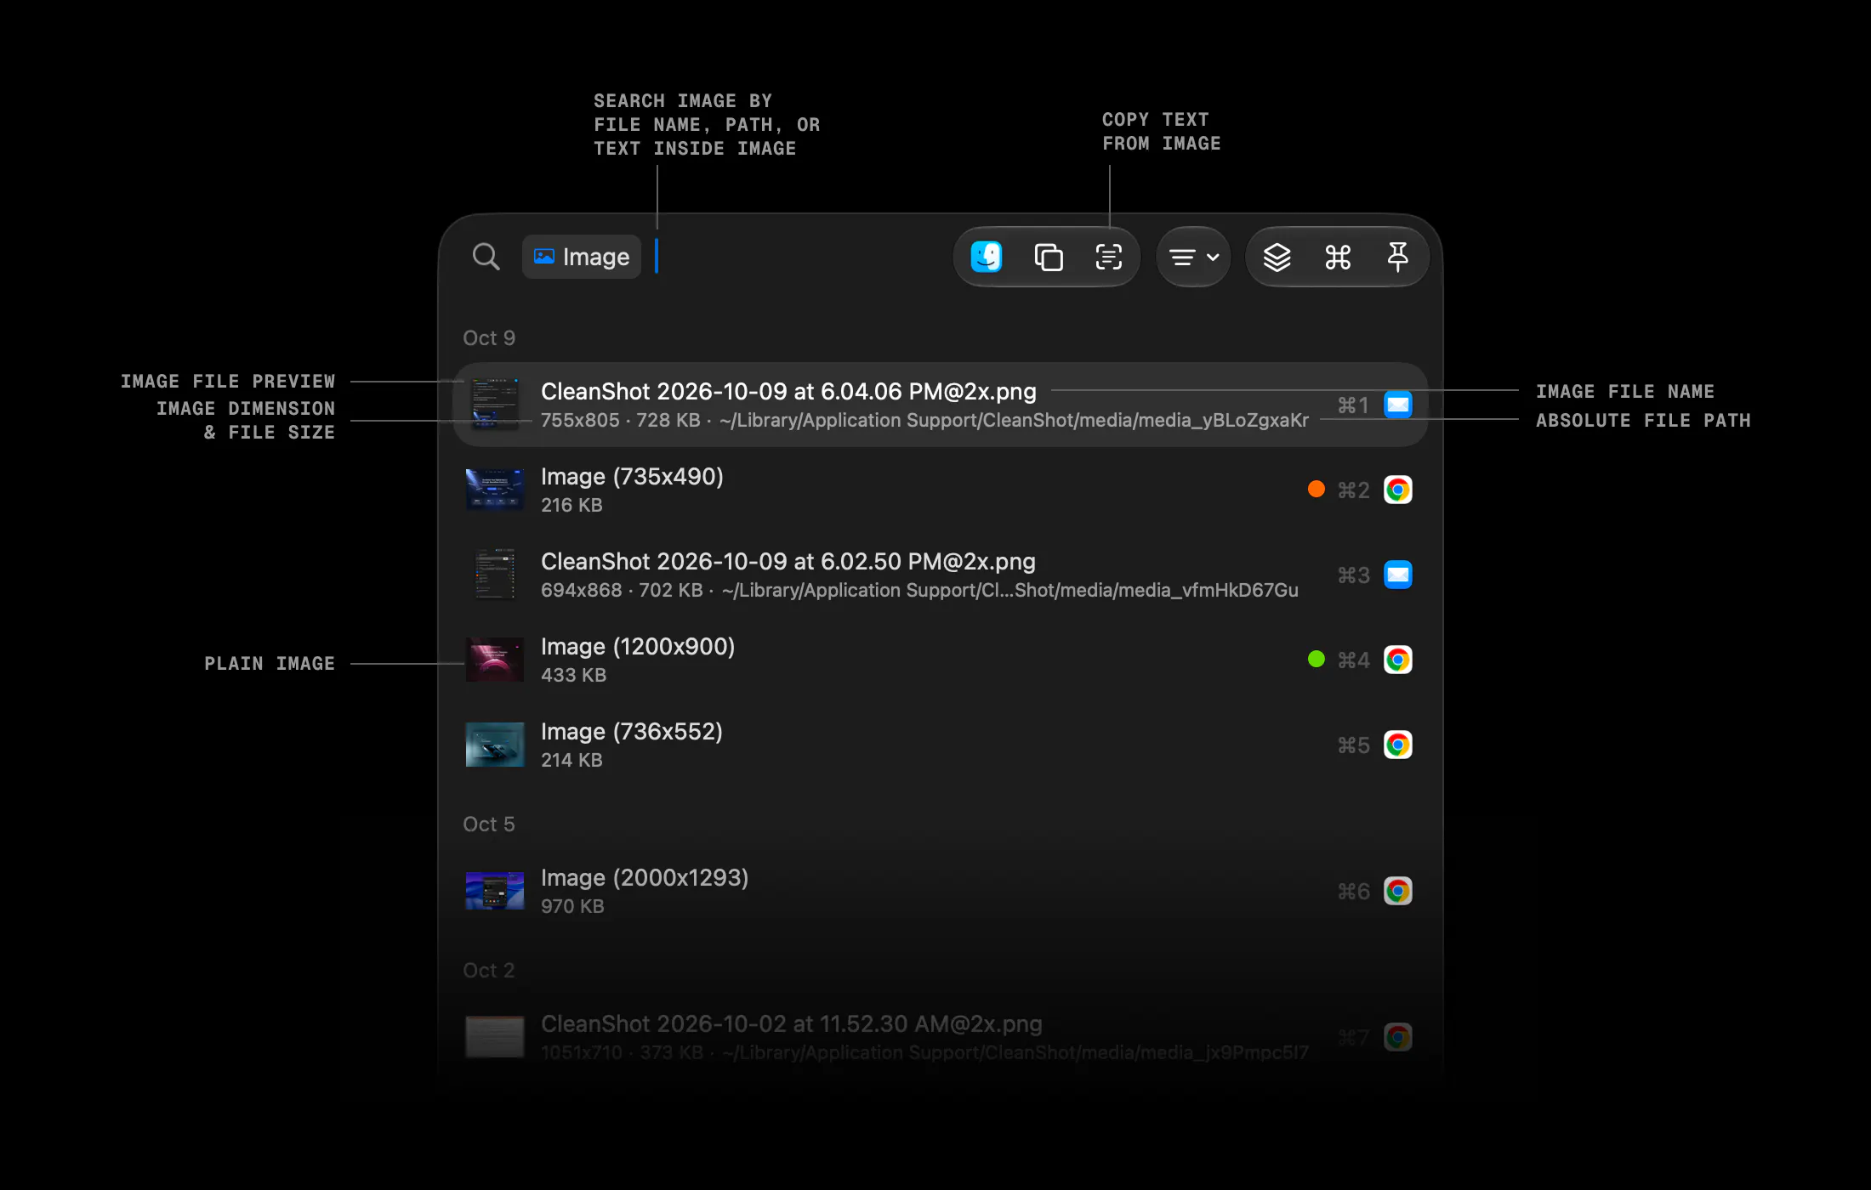Click the Oct 9 date header
Viewport: 1871px width, 1190px height.
point(489,337)
